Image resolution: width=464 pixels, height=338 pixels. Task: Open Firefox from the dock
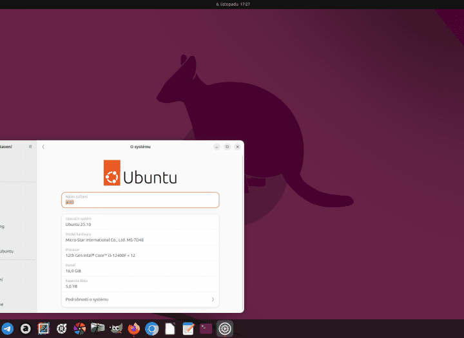click(x=134, y=328)
